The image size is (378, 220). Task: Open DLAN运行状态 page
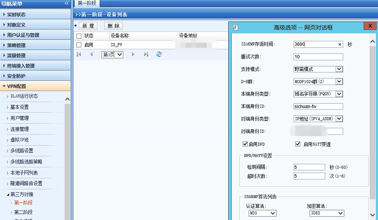coord(24,96)
